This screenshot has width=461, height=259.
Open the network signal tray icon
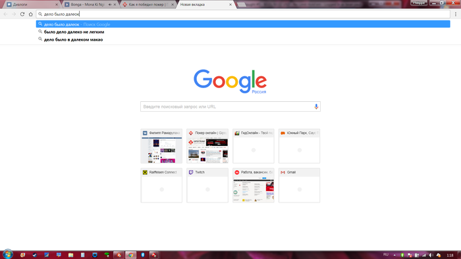pyautogui.click(x=424, y=255)
